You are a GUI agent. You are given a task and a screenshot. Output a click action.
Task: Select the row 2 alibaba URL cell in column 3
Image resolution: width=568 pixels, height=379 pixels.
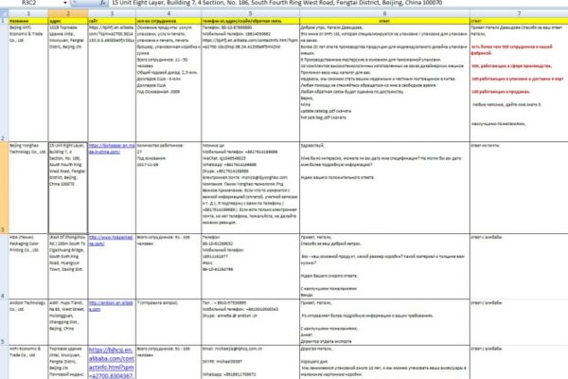[x=112, y=83]
